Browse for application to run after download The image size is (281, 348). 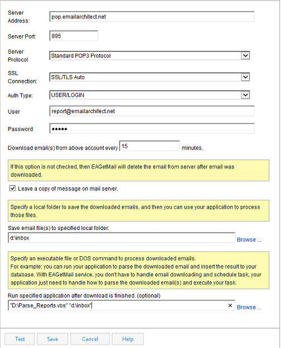coord(249,307)
